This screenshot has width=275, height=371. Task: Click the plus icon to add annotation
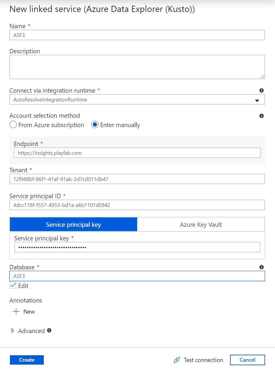point(16,312)
